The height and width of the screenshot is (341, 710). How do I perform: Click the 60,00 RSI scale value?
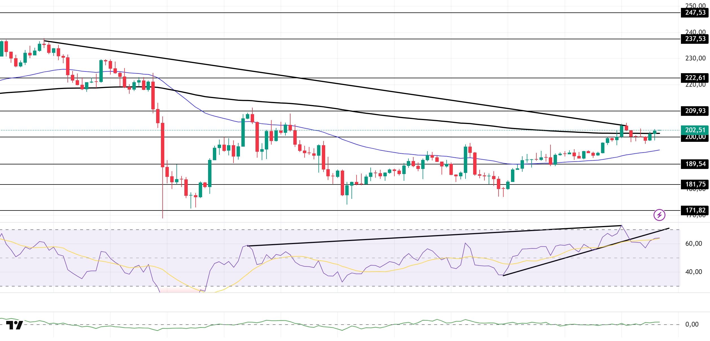pos(693,244)
